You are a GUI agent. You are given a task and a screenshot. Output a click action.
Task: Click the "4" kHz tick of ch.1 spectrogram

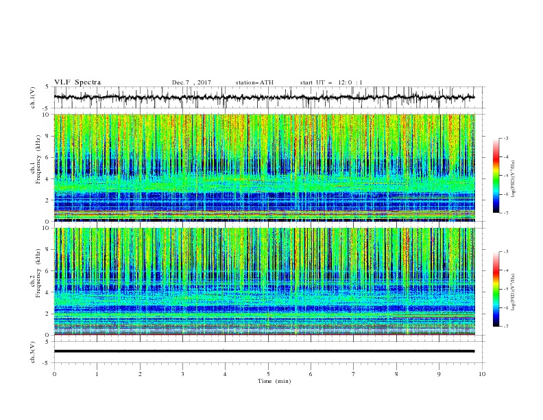coord(47,179)
